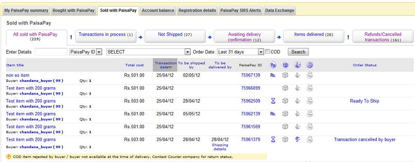
Task: Click money bag icon in row 75961569
Action: point(309,126)
